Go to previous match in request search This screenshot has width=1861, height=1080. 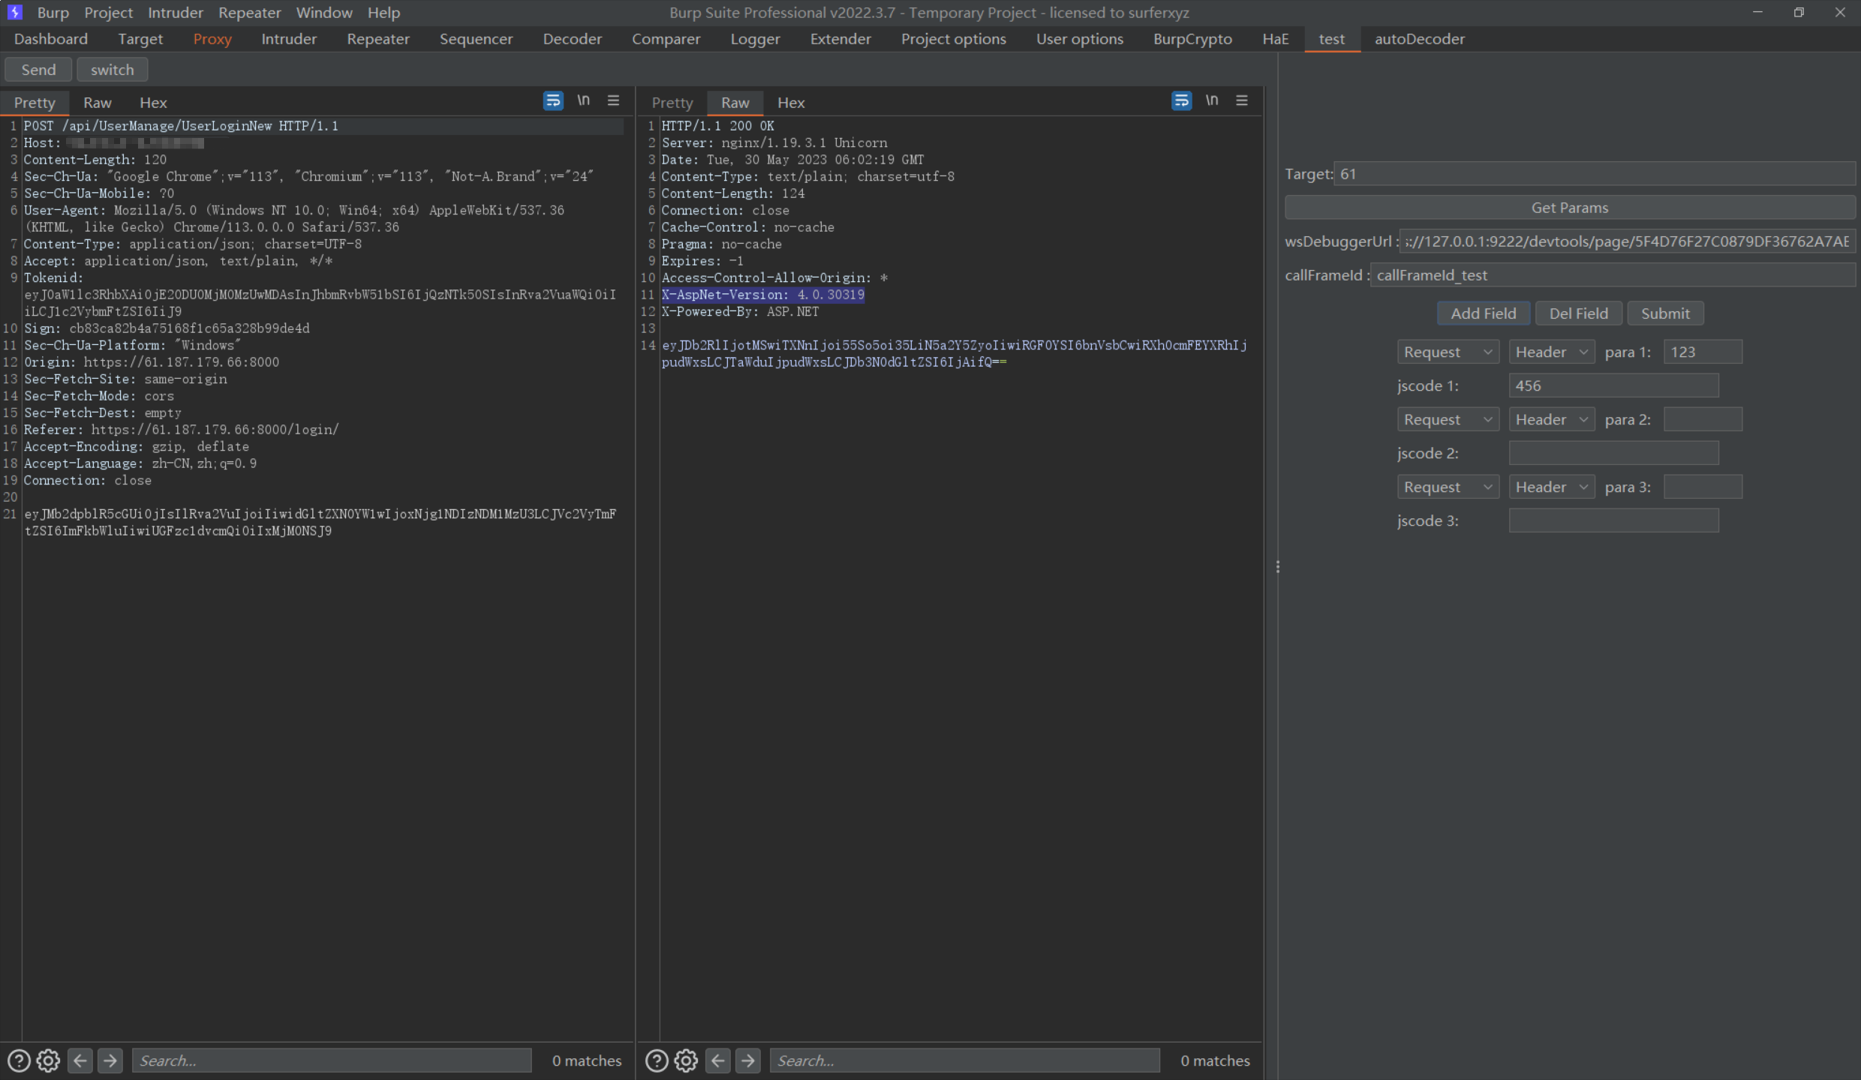[x=80, y=1060]
